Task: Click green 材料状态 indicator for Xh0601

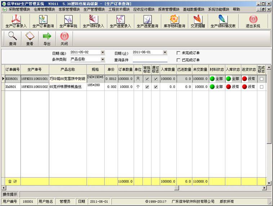Action: click(x=212, y=86)
